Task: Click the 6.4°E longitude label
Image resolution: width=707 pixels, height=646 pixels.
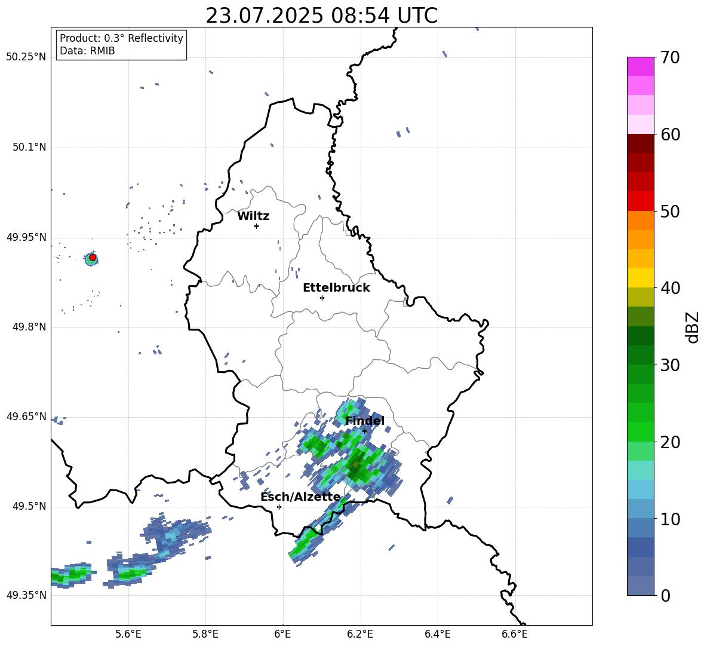Action: click(x=437, y=634)
